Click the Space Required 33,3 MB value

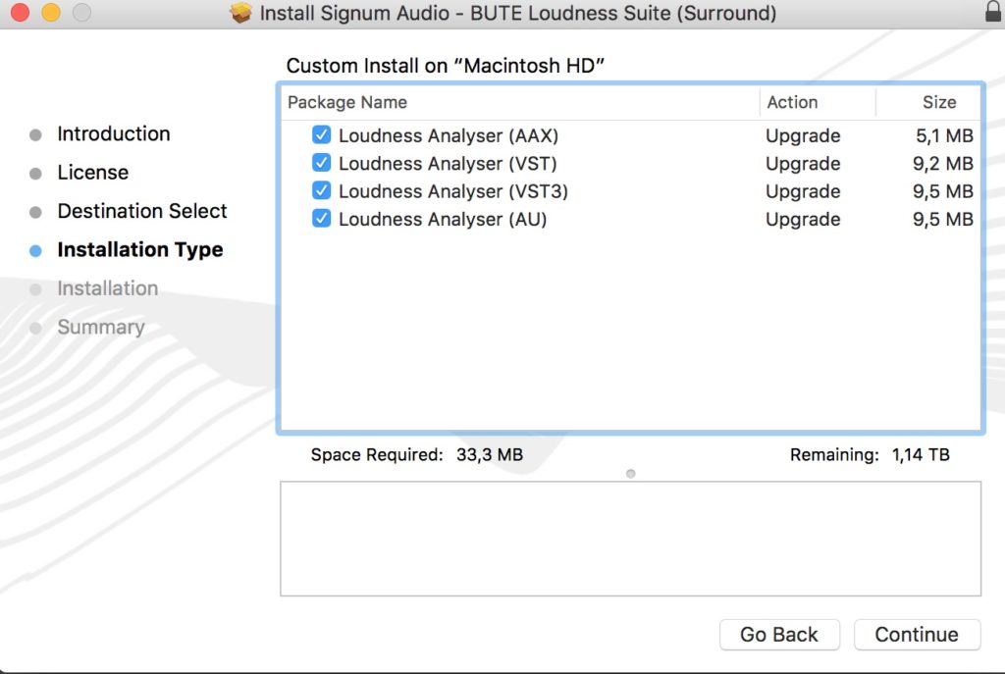[490, 455]
